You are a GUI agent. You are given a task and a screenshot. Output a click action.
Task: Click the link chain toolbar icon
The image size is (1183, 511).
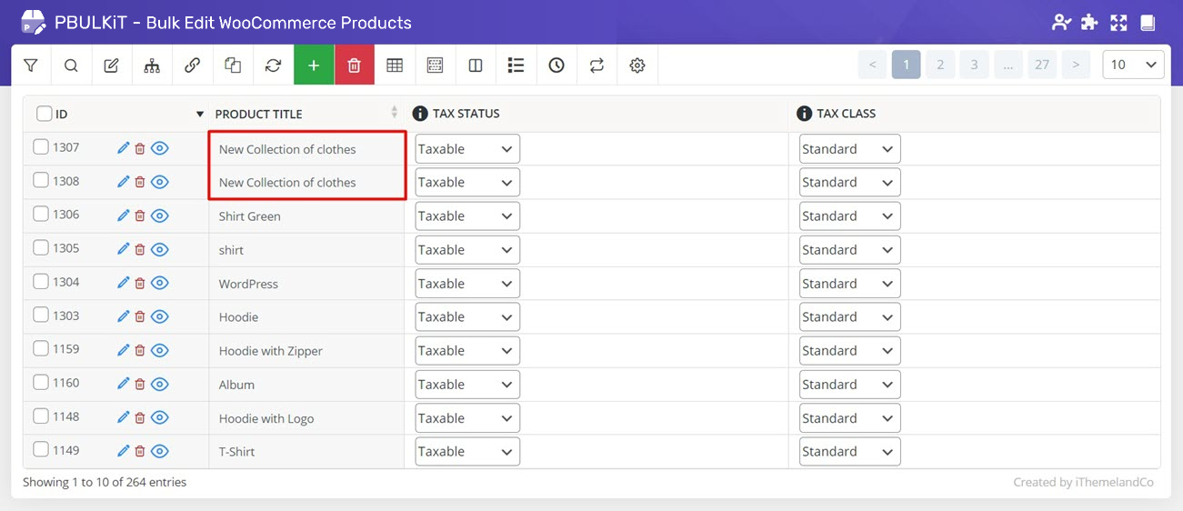click(192, 65)
